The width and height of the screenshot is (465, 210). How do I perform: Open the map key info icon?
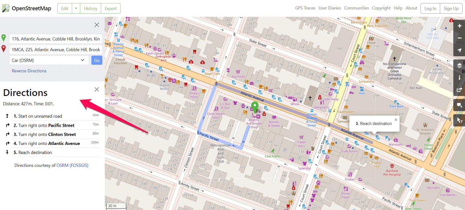[459, 77]
